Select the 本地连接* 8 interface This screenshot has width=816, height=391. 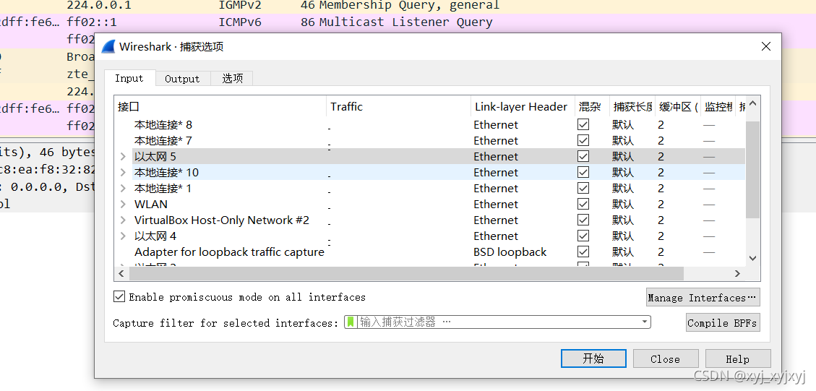click(x=163, y=125)
